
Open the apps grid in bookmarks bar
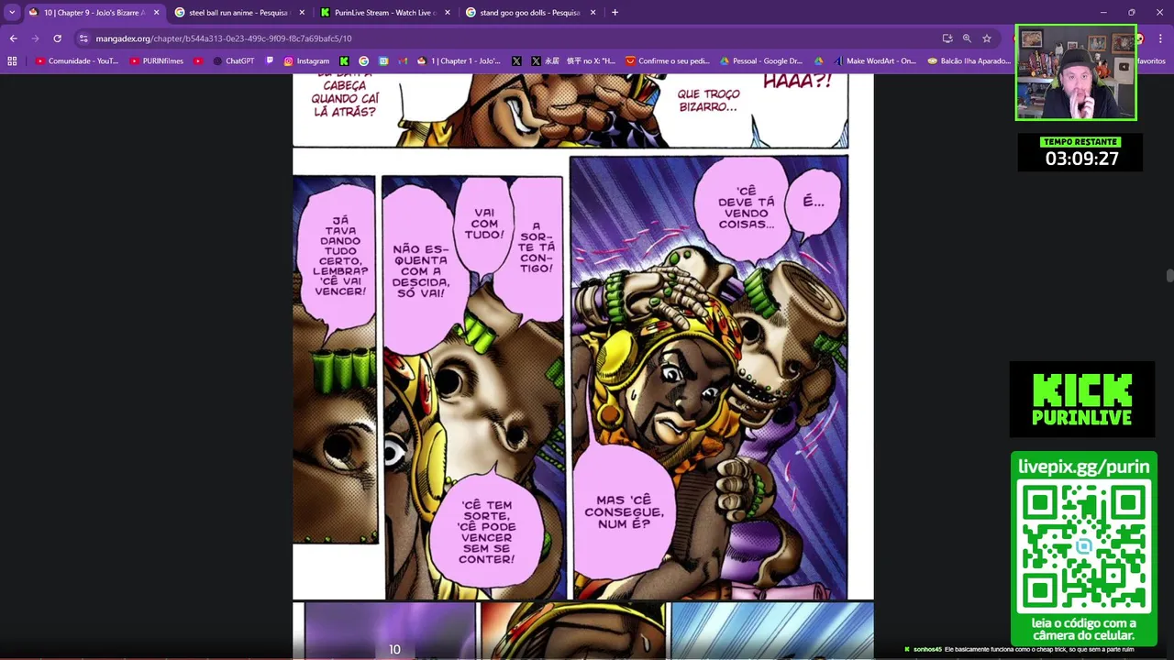point(12,61)
